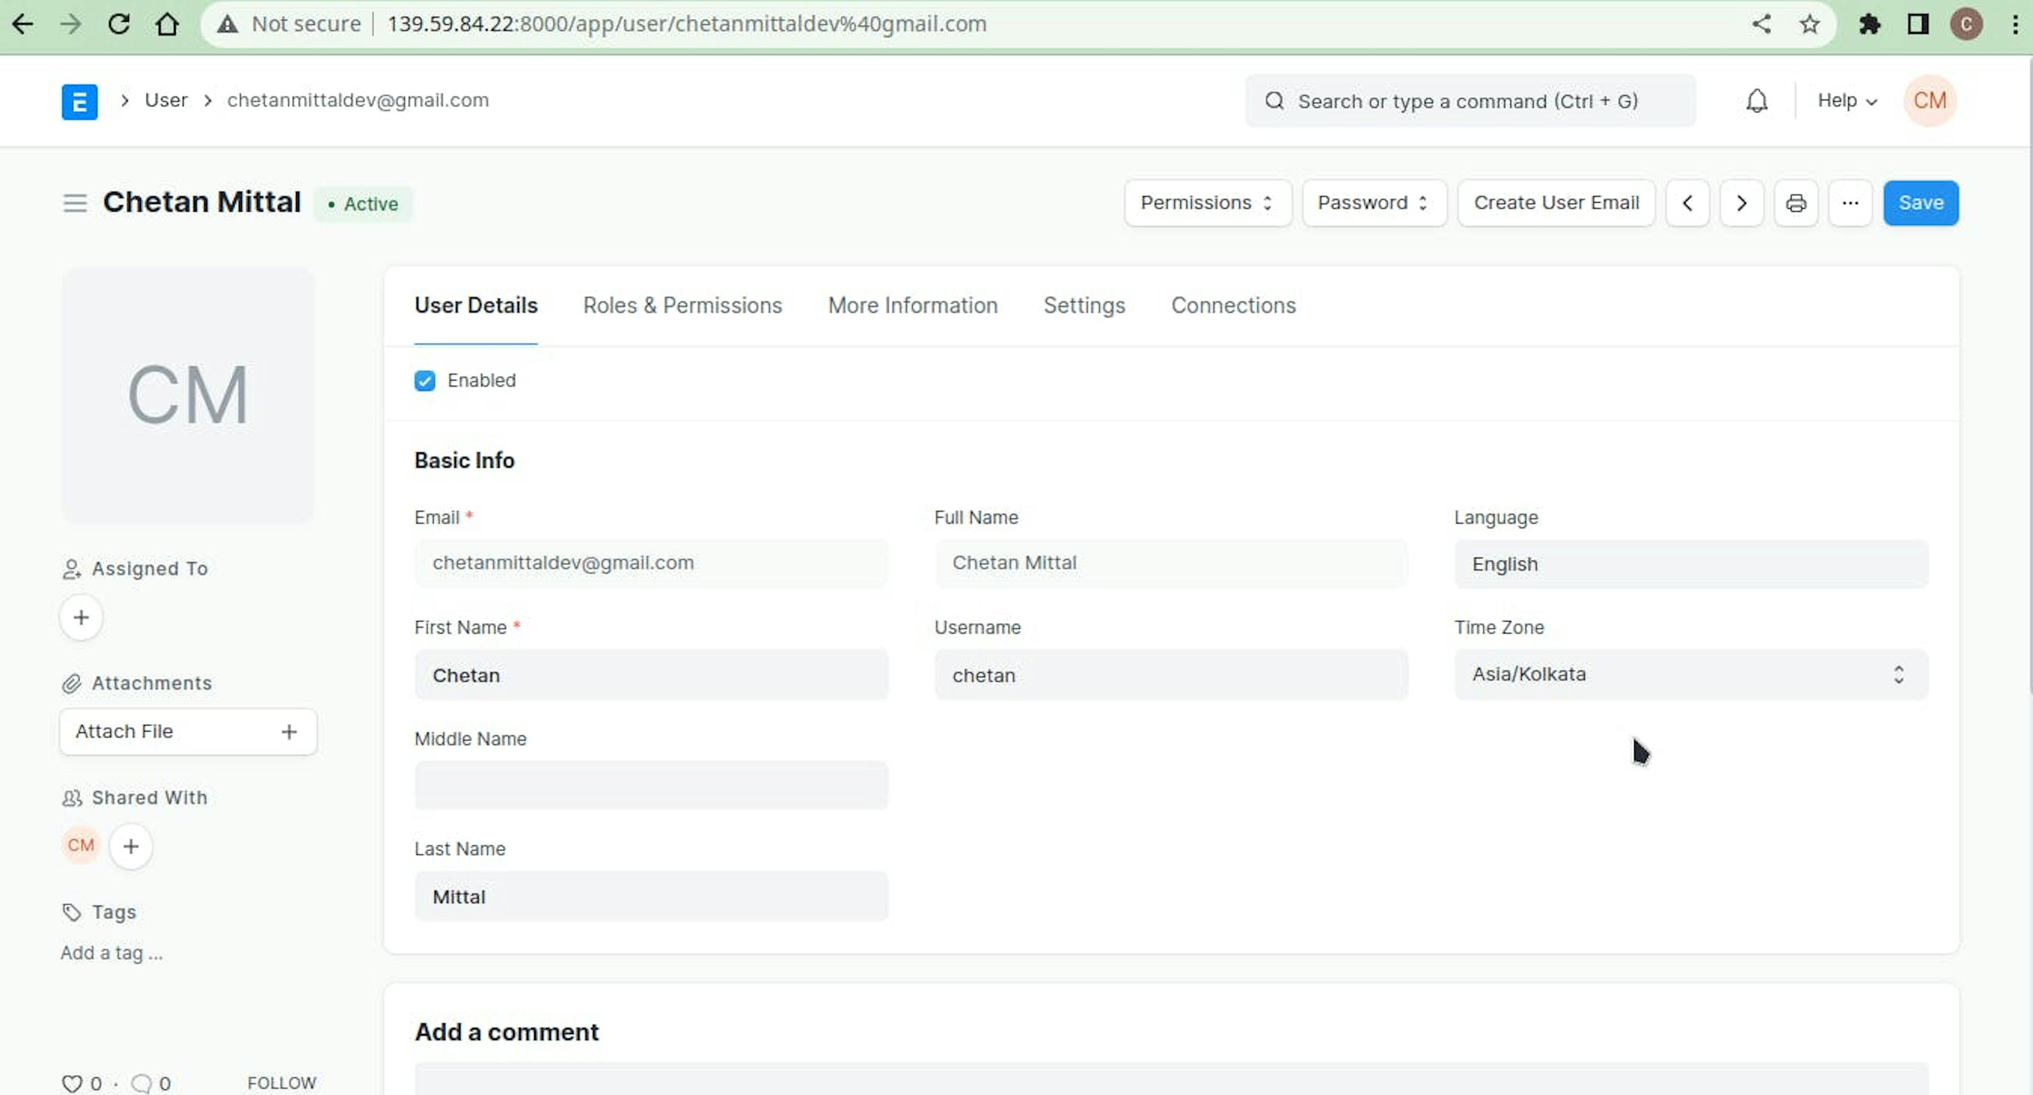Viewport: 2033px width, 1095px height.
Task: Open the Permissions dropdown
Action: [x=1207, y=203]
